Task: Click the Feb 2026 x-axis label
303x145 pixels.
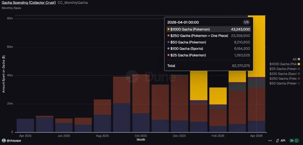Action: [218, 136]
